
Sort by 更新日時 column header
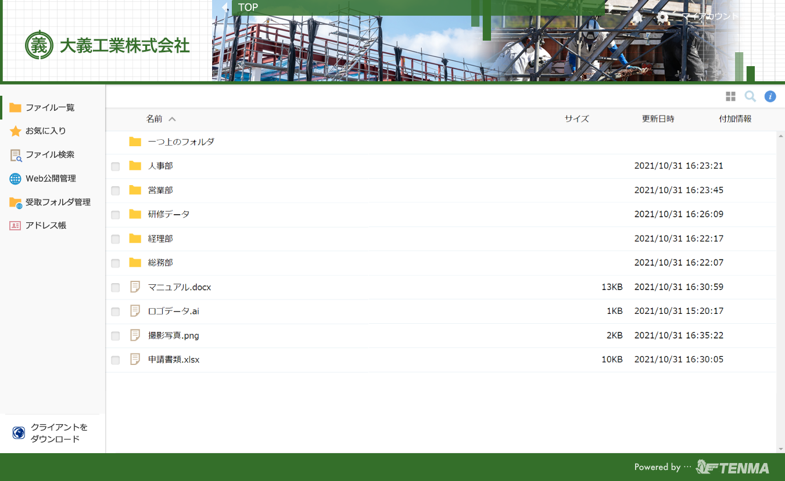658,119
